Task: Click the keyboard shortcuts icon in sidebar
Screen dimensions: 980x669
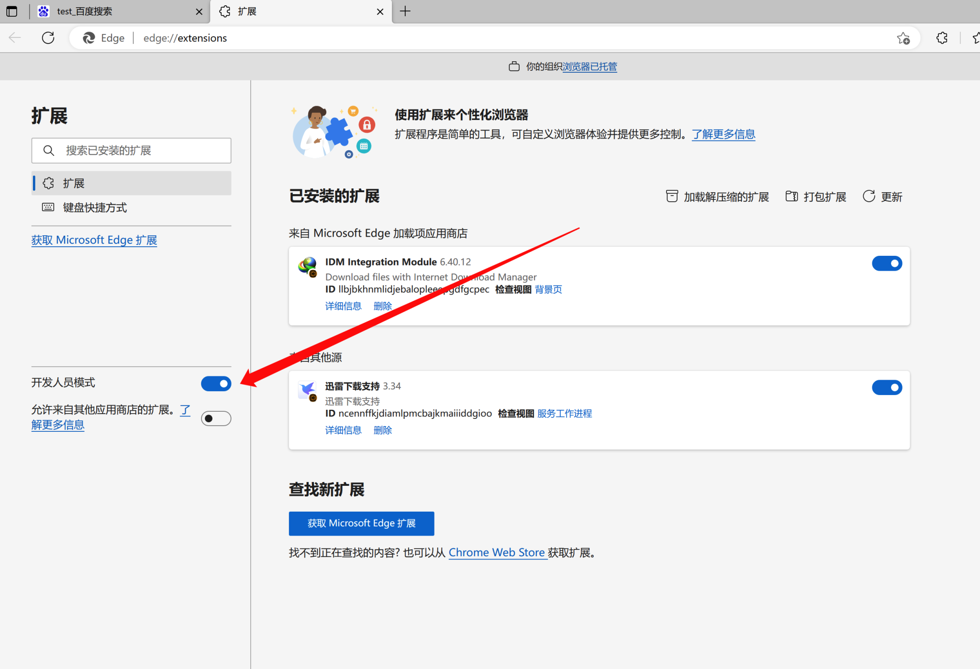Action: tap(48, 207)
